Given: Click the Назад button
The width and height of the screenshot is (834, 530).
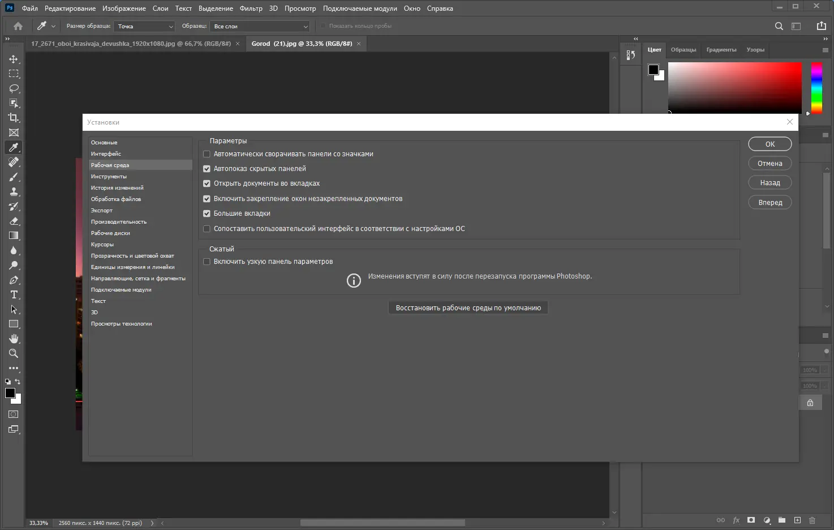Looking at the screenshot, I should click(x=770, y=183).
